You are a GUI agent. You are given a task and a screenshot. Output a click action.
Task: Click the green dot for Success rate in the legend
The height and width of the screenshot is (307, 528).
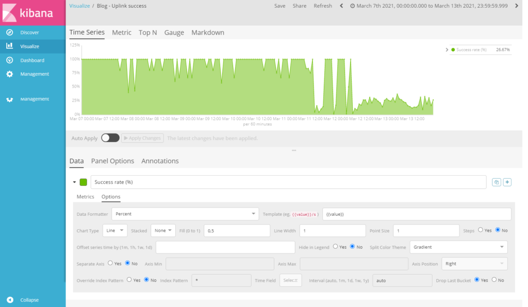453,50
